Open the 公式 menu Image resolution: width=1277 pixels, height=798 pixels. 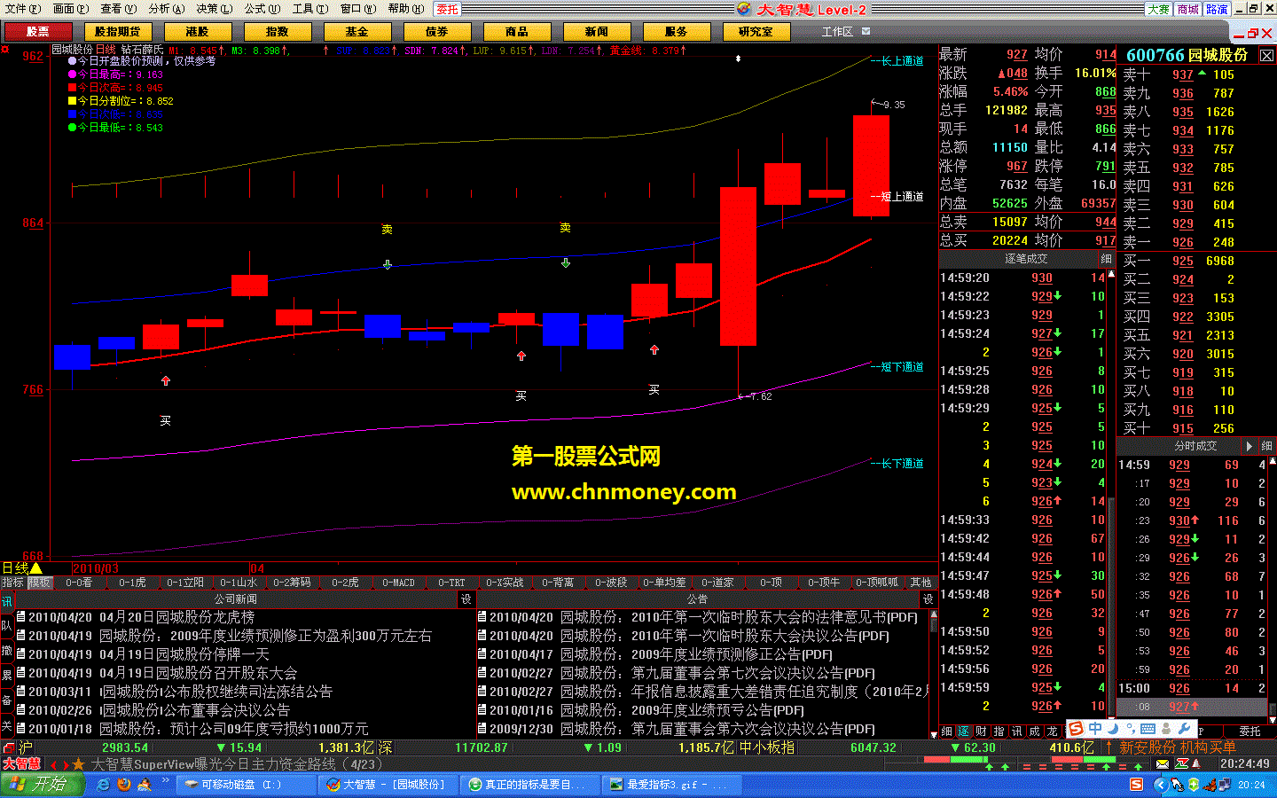[x=262, y=9]
